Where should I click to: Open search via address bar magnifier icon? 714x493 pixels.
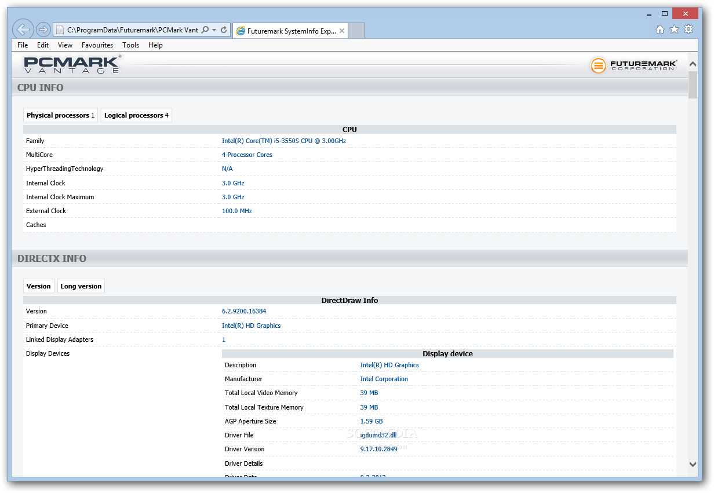click(x=205, y=30)
